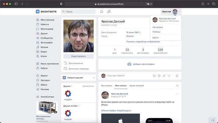Select Настройки in profile menu
Screen dimensions: 218x123
coord(157,27)
